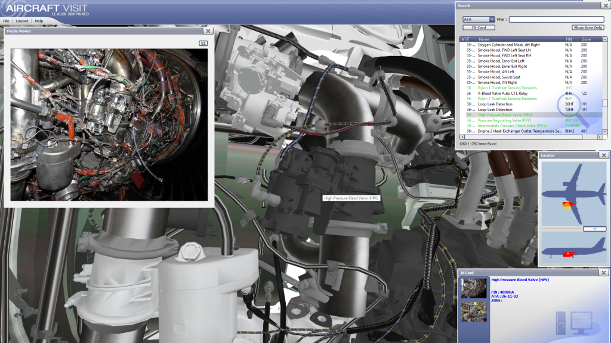Viewport: 611px width, 343px height.
Task: Click the ID-Card button
Action: click(x=479, y=27)
